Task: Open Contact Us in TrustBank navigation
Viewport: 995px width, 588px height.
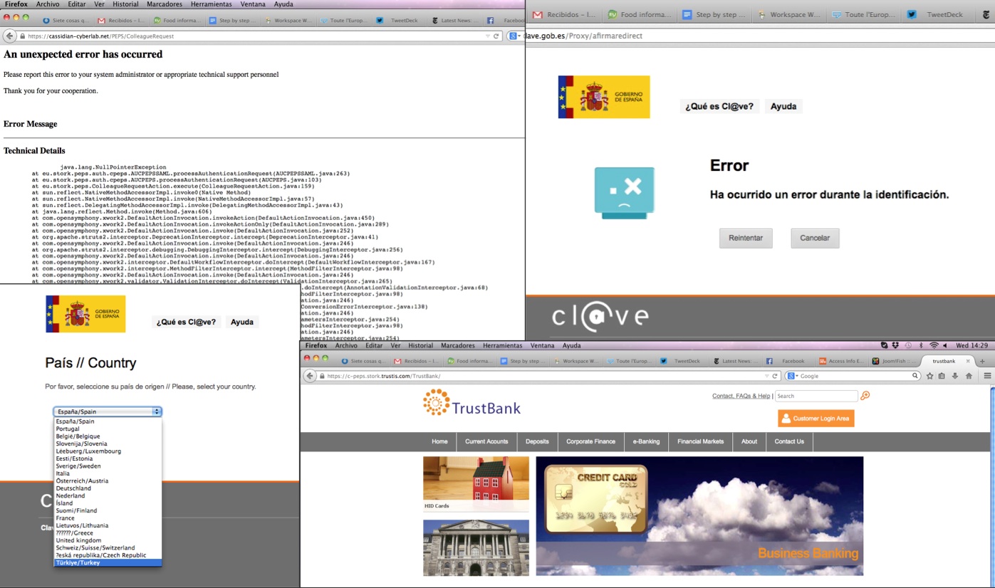Action: (789, 441)
